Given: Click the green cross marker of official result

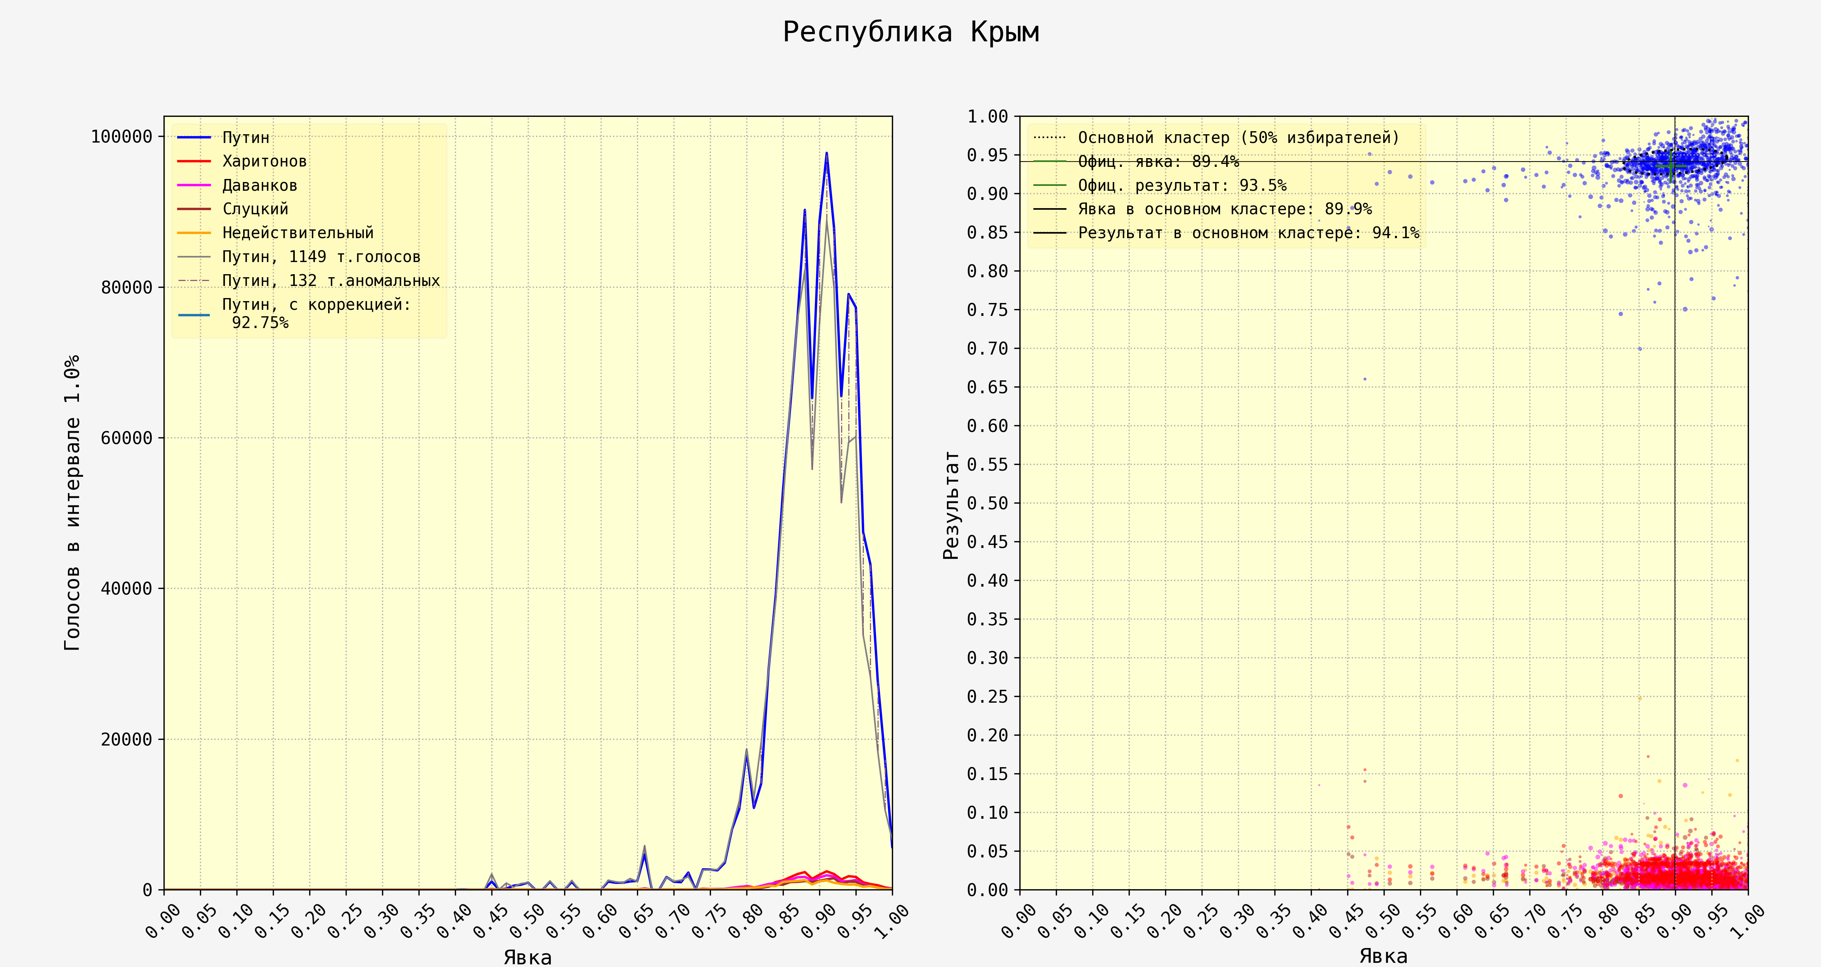Looking at the screenshot, I should pyautogui.click(x=1671, y=166).
